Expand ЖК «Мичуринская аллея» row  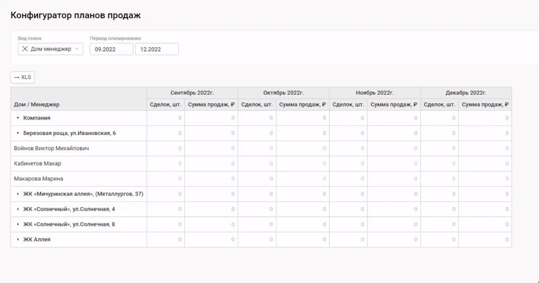pyautogui.click(x=18, y=194)
